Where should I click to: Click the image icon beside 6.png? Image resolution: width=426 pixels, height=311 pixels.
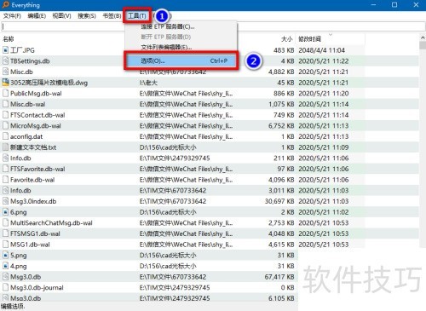pyautogui.click(x=5, y=212)
